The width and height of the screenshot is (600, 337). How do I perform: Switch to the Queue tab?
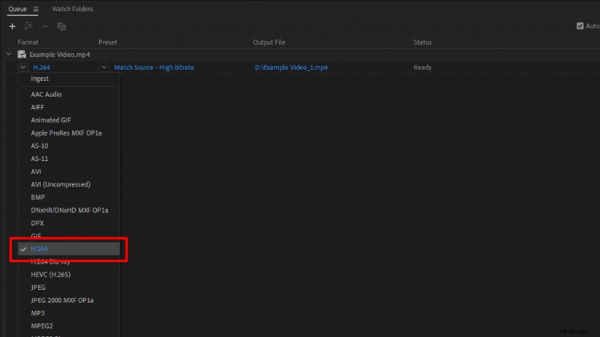[17, 9]
